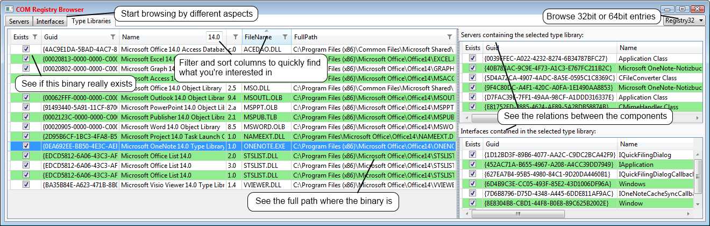This screenshot has width=710, height=226.
Task: Select the Microsoft Publisher 14.0 Object Library row
Action: 231,117
